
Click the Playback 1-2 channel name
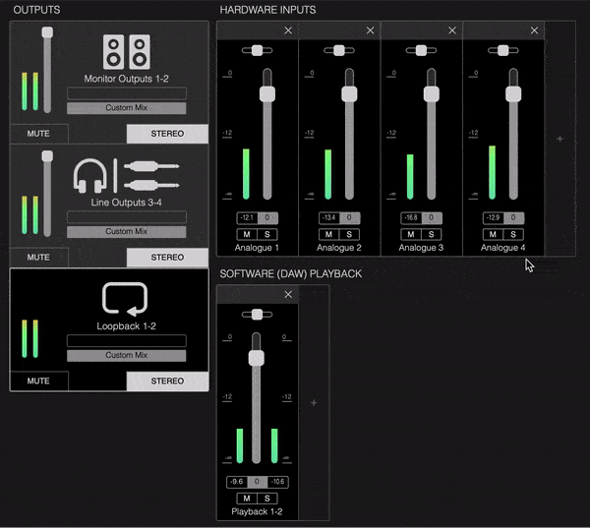point(257,512)
